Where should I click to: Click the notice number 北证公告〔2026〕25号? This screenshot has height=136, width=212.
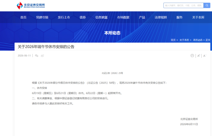pos(112,73)
